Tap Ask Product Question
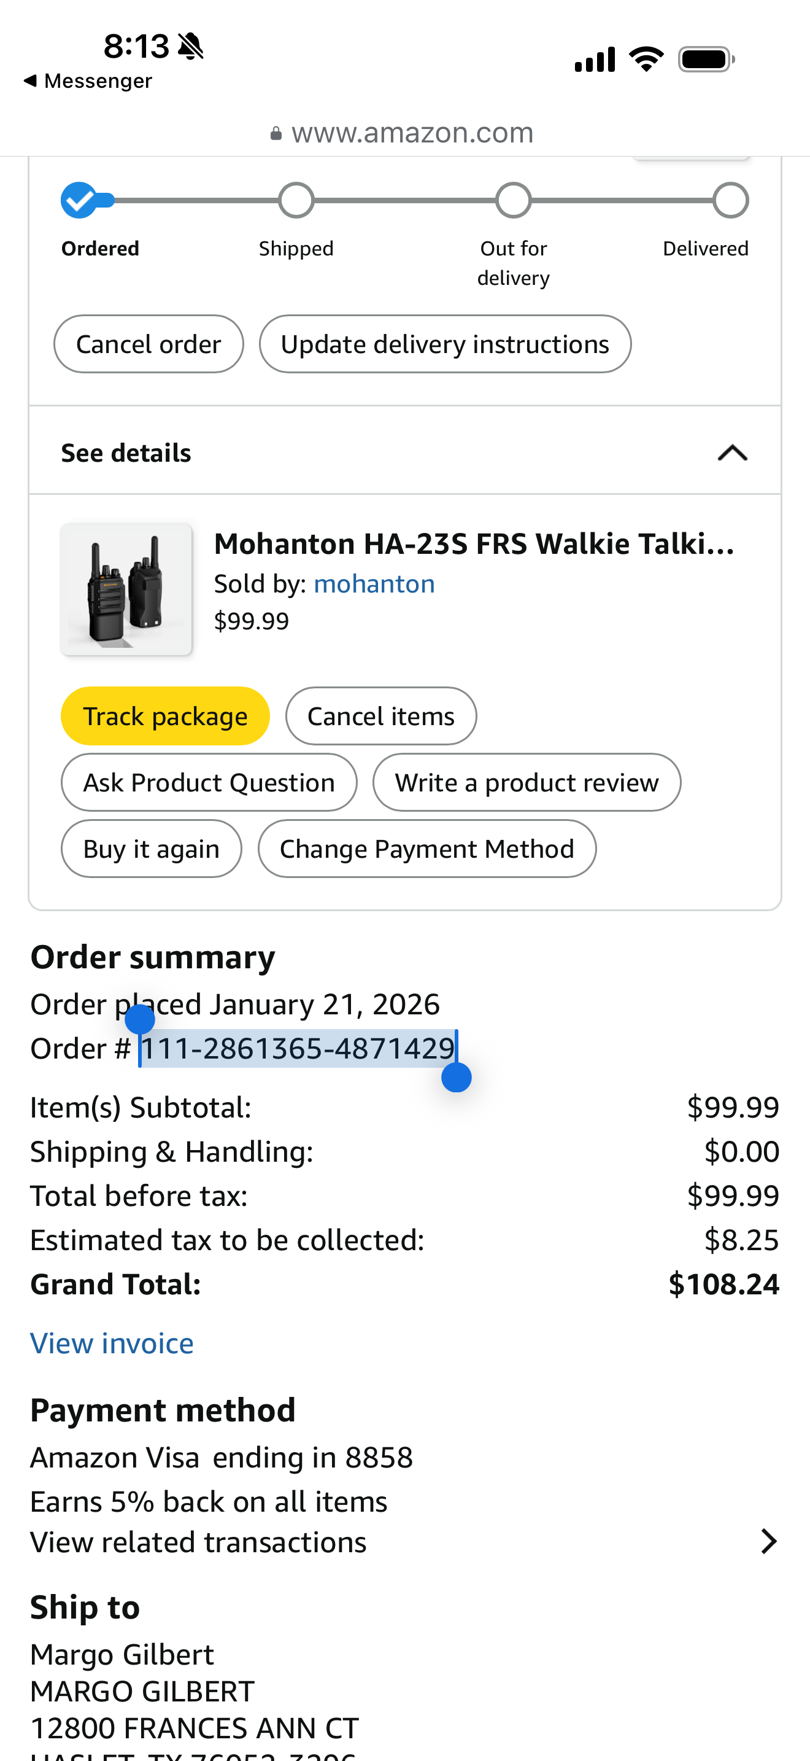Viewport: 810px width, 1761px height. click(209, 782)
